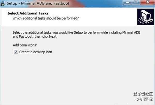Click 'Which additional tasks should be performed?' subtitle
This screenshot has width=155, height=105.
coord(46,19)
